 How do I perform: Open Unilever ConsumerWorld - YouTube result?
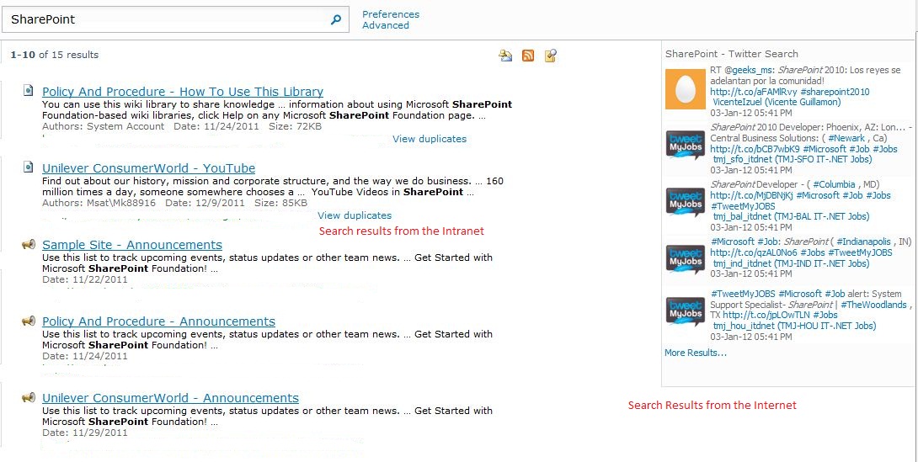149,167
